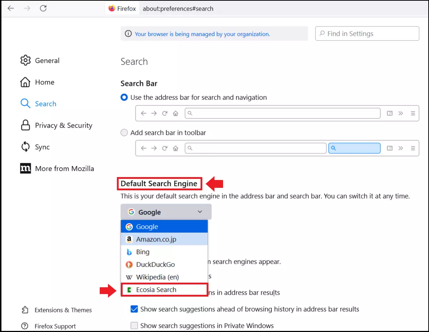Open Privacy & Security settings
Viewport: 429px width, 332px height.
56,126
